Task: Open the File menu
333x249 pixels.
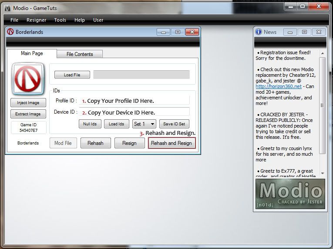Action: click(14, 20)
